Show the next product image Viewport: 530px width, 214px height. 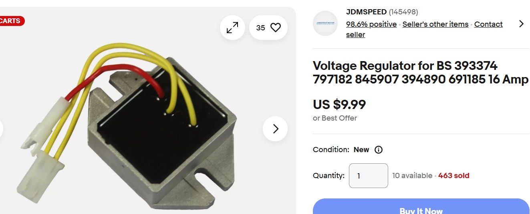[275, 129]
